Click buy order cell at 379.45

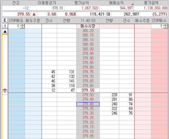coord(143,99)
